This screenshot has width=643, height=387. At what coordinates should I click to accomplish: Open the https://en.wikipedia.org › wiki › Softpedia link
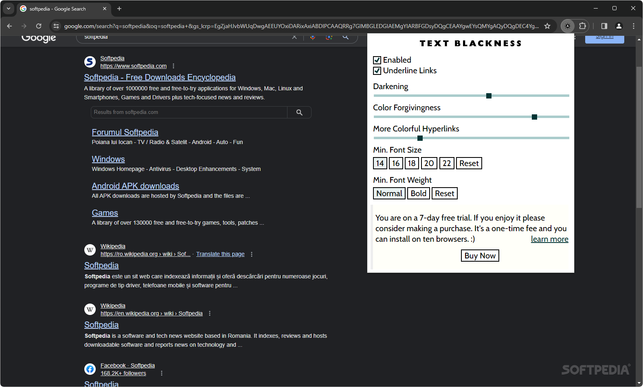tap(151, 313)
